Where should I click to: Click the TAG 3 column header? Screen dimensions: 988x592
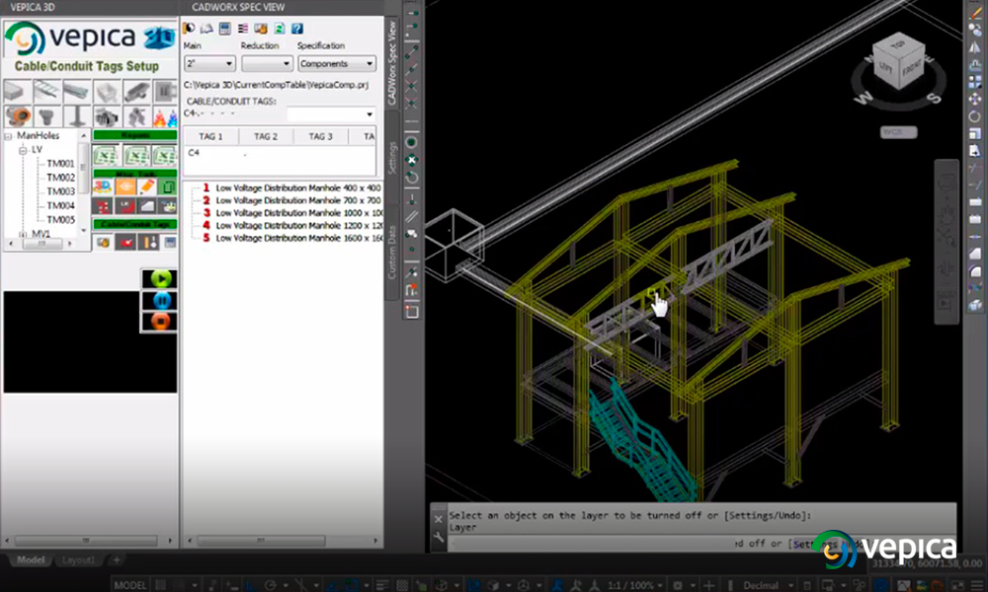point(320,136)
